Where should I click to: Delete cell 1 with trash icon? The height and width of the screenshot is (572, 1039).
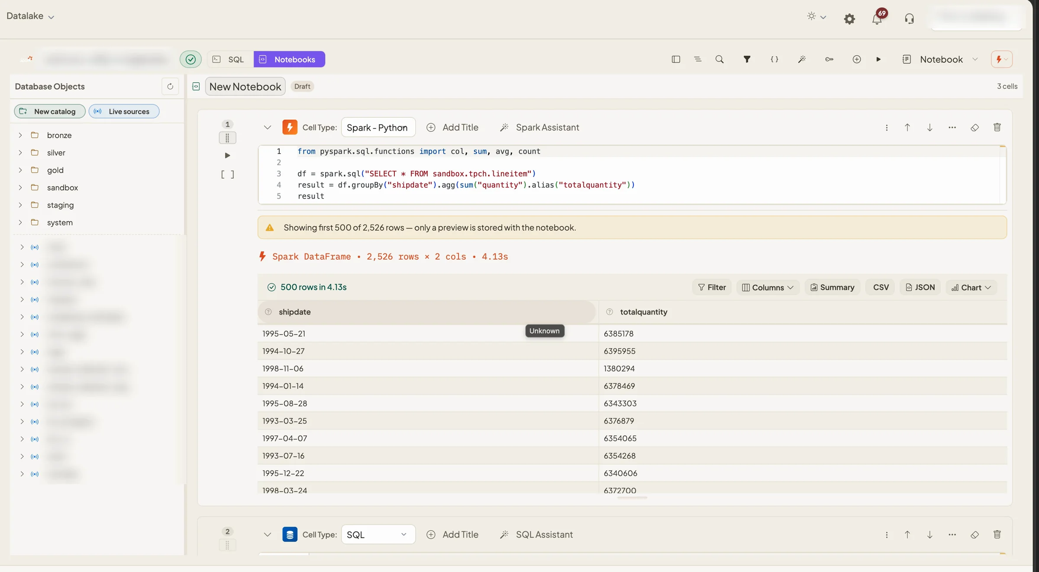tap(997, 127)
